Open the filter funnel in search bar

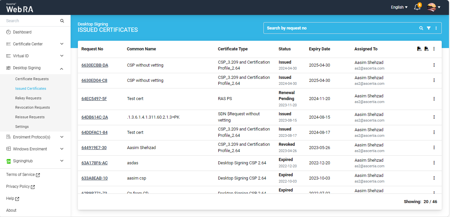coord(428,28)
